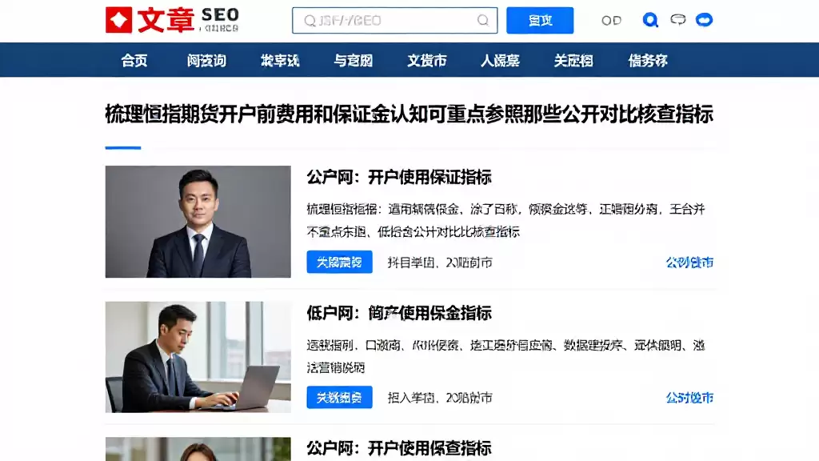Click the blue link at right of second article
The height and width of the screenshot is (461, 819).
tap(689, 398)
